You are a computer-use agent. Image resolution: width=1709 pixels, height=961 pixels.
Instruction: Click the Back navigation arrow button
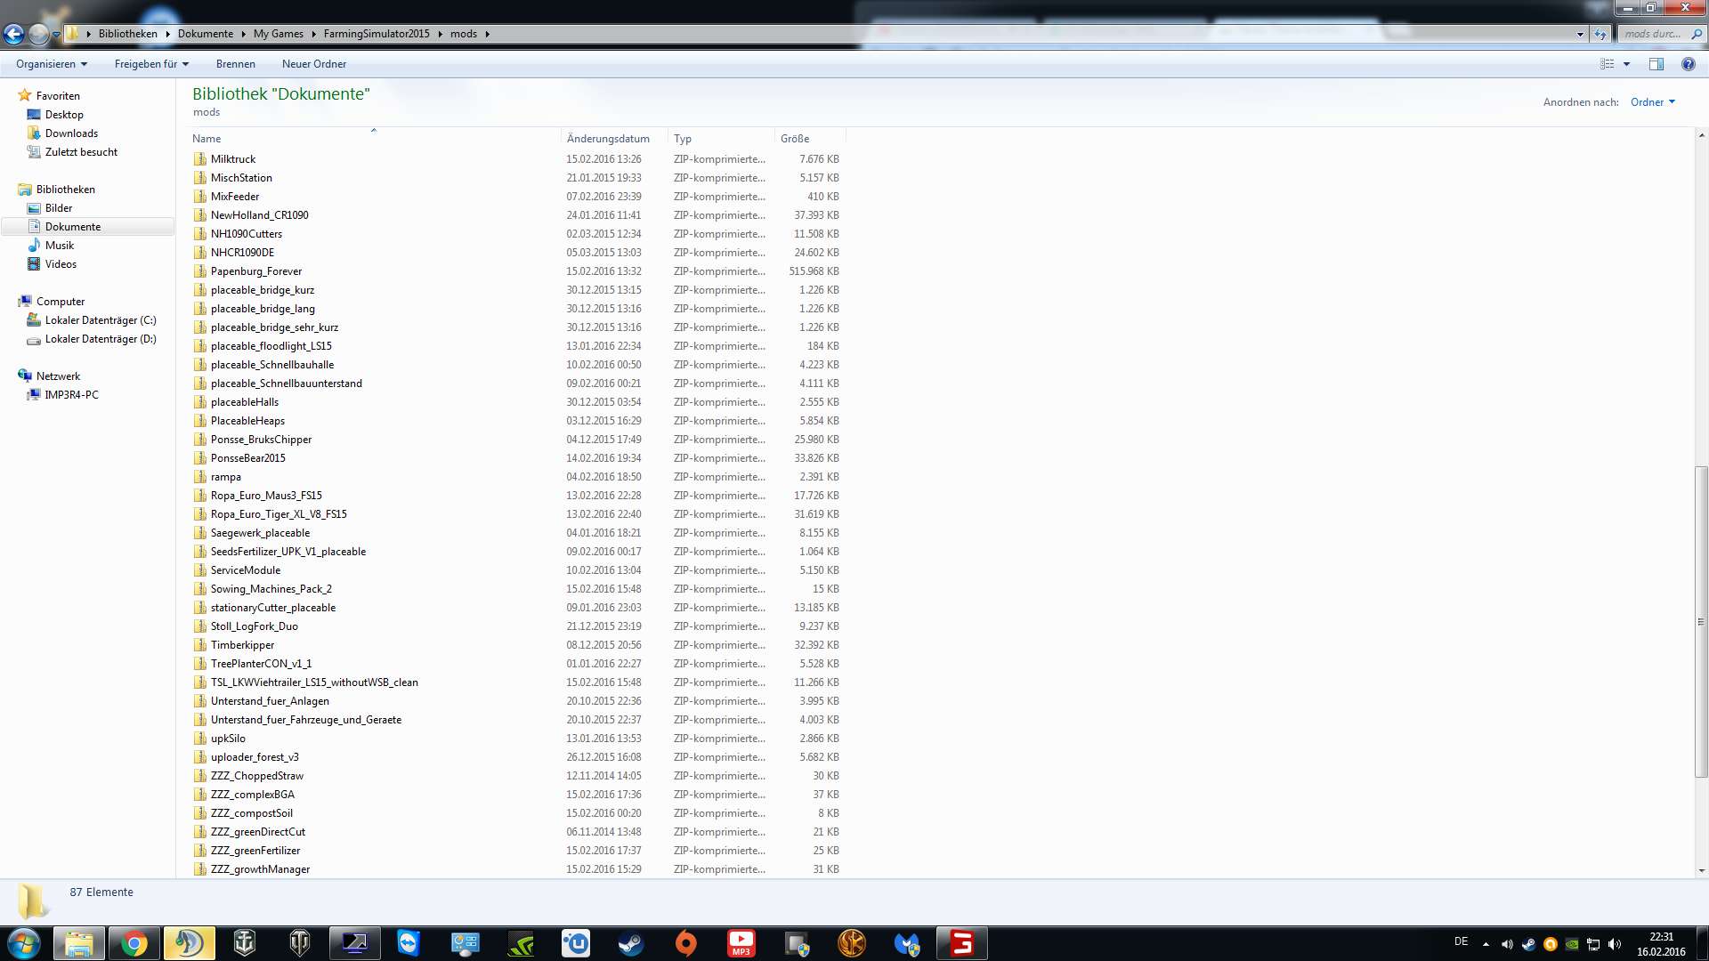coord(13,34)
